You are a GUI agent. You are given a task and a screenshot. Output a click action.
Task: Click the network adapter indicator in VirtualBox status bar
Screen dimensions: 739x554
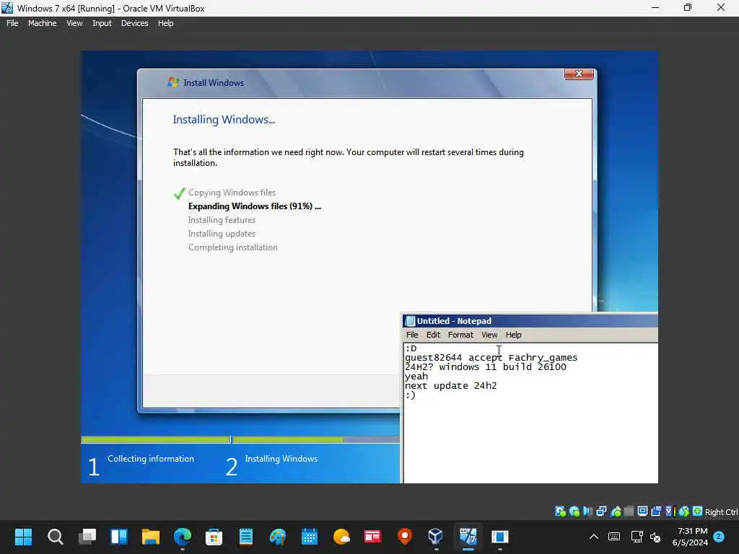pyautogui.click(x=601, y=511)
